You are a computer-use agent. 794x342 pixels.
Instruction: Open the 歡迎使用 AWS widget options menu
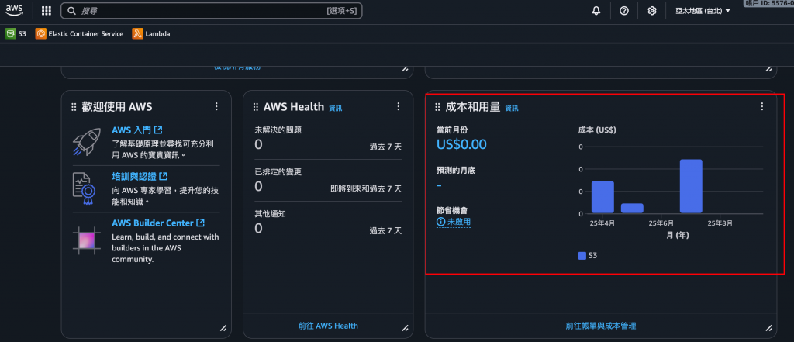point(216,106)
